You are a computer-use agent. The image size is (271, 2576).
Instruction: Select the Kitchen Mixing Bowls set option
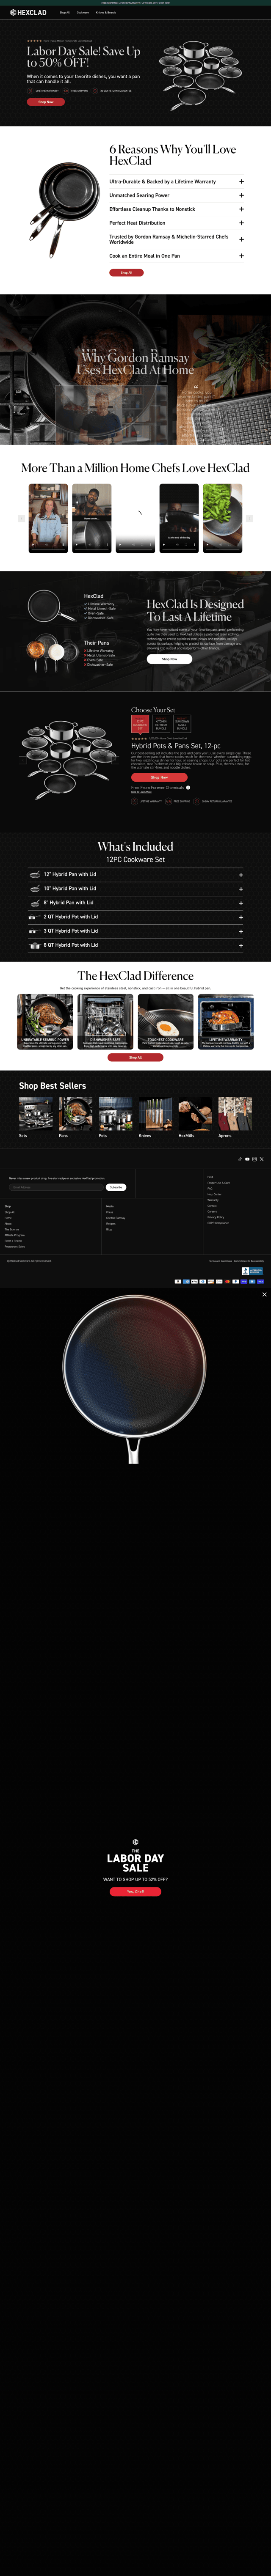tap(161, 724)
